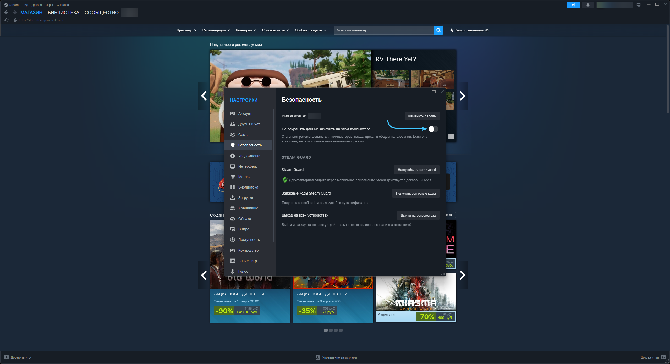Expand the Категории dropdown

point(246,30)
